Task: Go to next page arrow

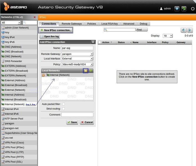Action: 190,30
